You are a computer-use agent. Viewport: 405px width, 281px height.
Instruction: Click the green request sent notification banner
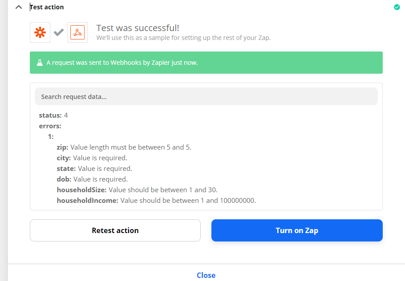pyautogui.click(x=206, y=63)
